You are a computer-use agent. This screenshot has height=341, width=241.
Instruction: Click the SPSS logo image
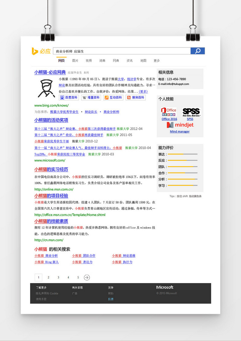click(191, 112)
